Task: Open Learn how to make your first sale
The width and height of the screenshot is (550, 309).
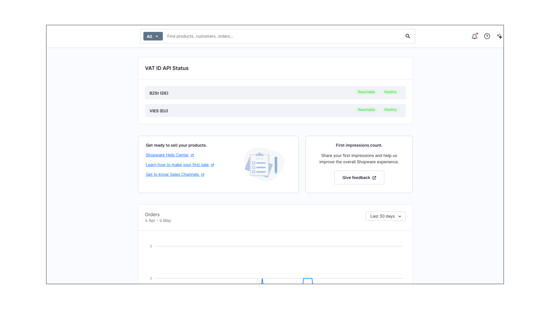Action: (180, 165)
